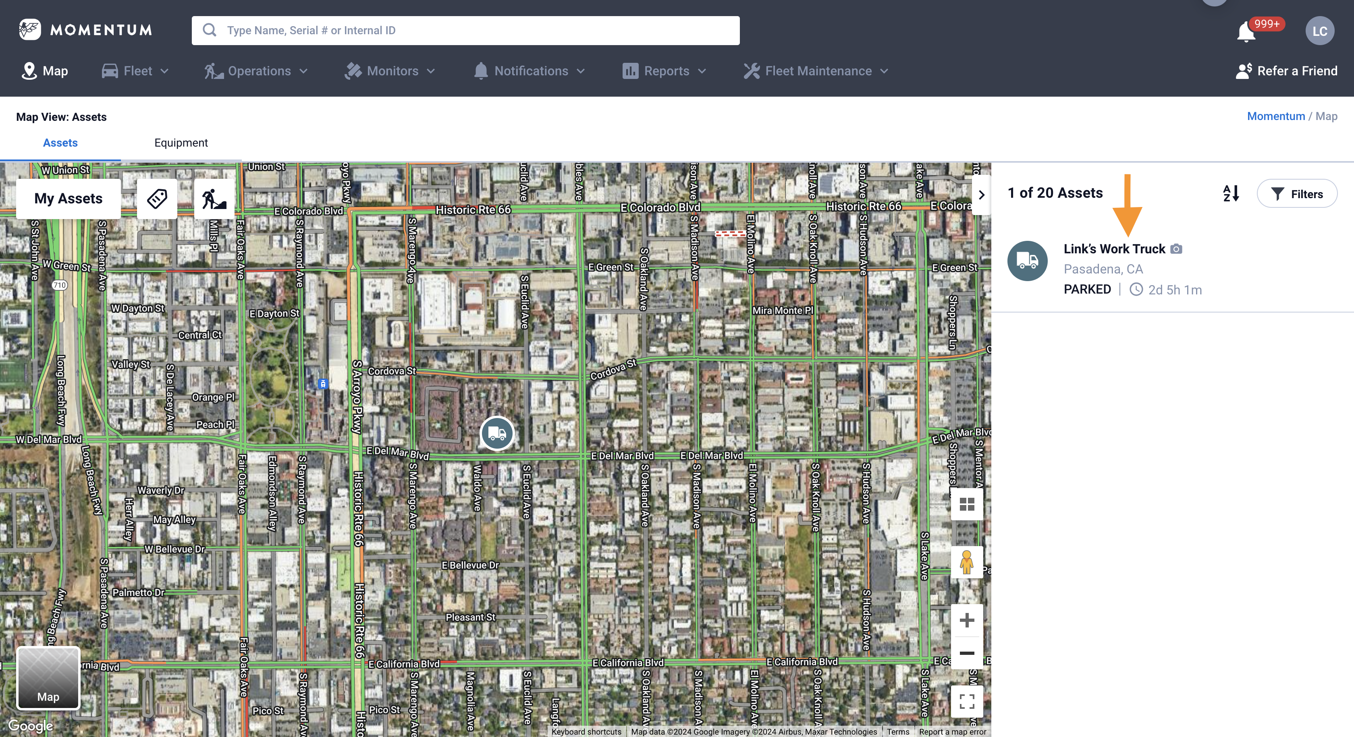Screen dimensions: 1354x737
Task: Switch to the Equipment tab
Action: pos(181,142)
